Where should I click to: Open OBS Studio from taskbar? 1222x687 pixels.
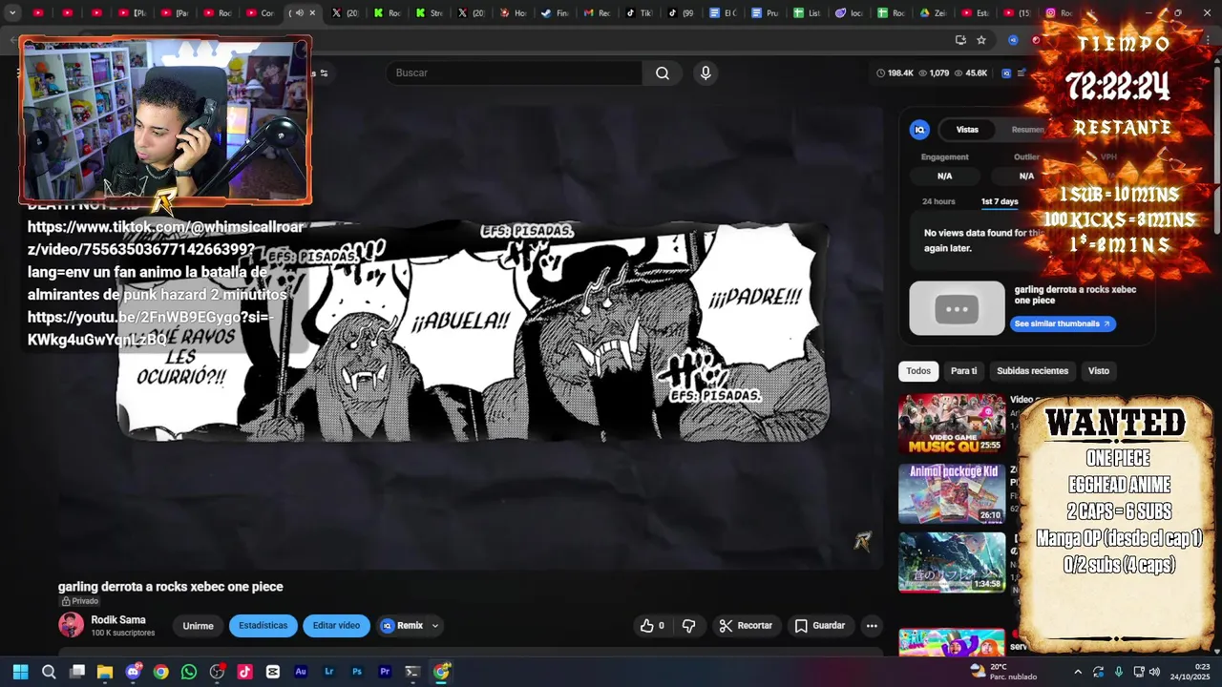(217, 672)
